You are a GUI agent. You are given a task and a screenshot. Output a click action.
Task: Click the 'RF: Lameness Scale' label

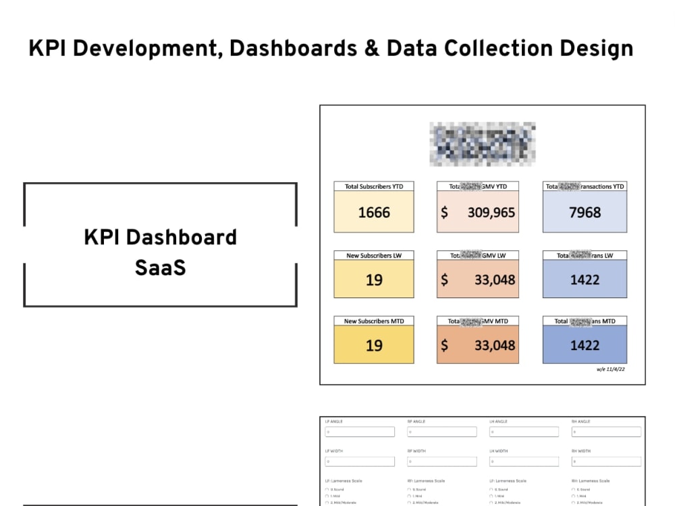click(426, 481)
